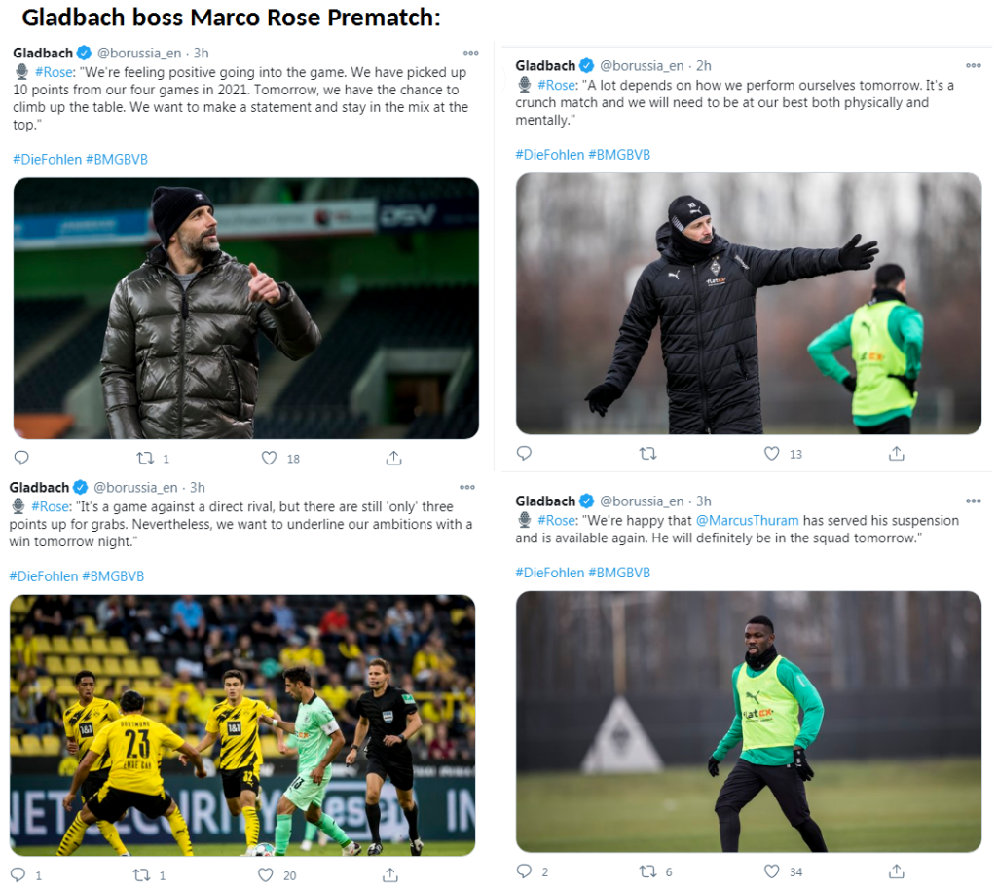Retweet the Marcus Thuram suspension tweet
Image resolution: width=997 pixels, height=890 pixels.
[647, 871]
